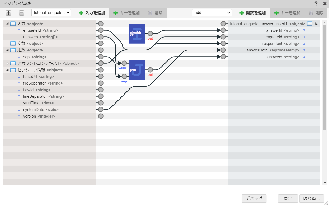This screenshot has width=329, height=206.
Task: Select enqueteId <string> input row
Action: pyautogui.click(x=50, y=30)
